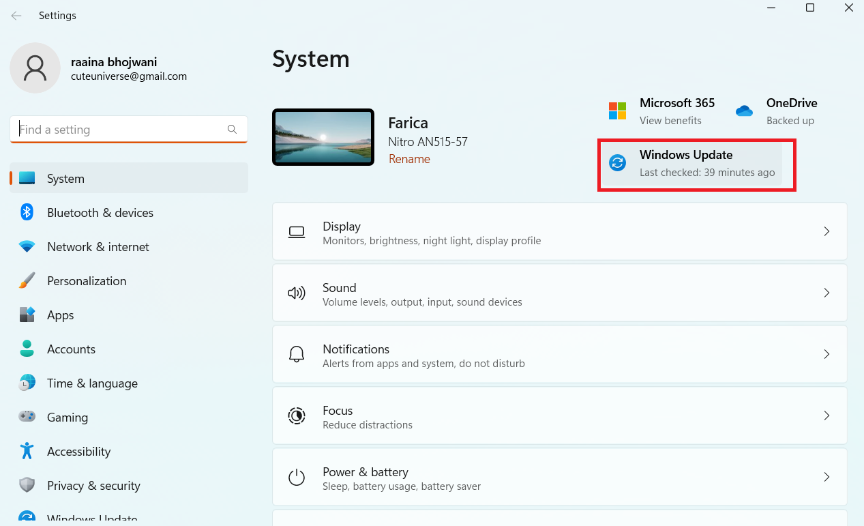Go to Time & language section
The width and height of the screenshot is (864, 526).
point(92,383)
